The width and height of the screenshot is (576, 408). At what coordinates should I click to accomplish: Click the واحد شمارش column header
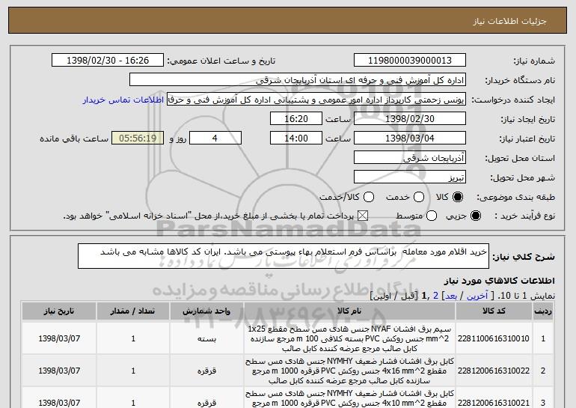click(x=206, y=311)
